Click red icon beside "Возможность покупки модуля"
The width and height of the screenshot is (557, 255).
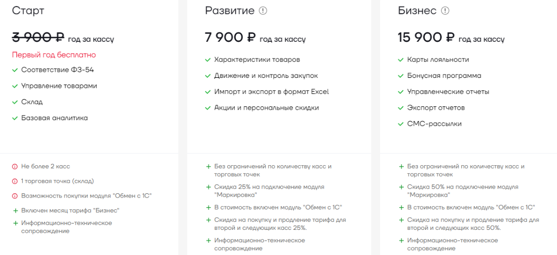pos(15,196)
